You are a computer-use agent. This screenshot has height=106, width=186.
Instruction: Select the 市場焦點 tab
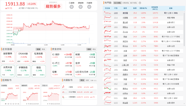click(x=126, y=3)
